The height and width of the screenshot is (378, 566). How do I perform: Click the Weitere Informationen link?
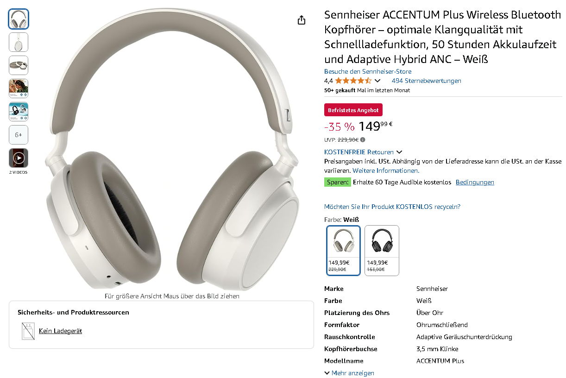385,170
